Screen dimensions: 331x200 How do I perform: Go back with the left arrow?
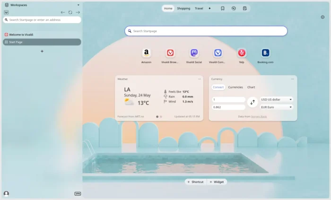[x=63, y=12]
